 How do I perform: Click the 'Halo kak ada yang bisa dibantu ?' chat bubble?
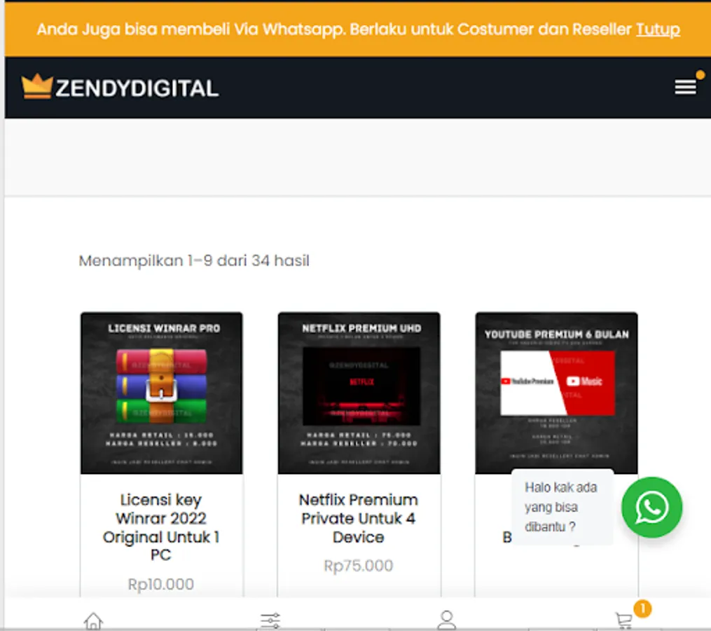[x=562, y=507]
